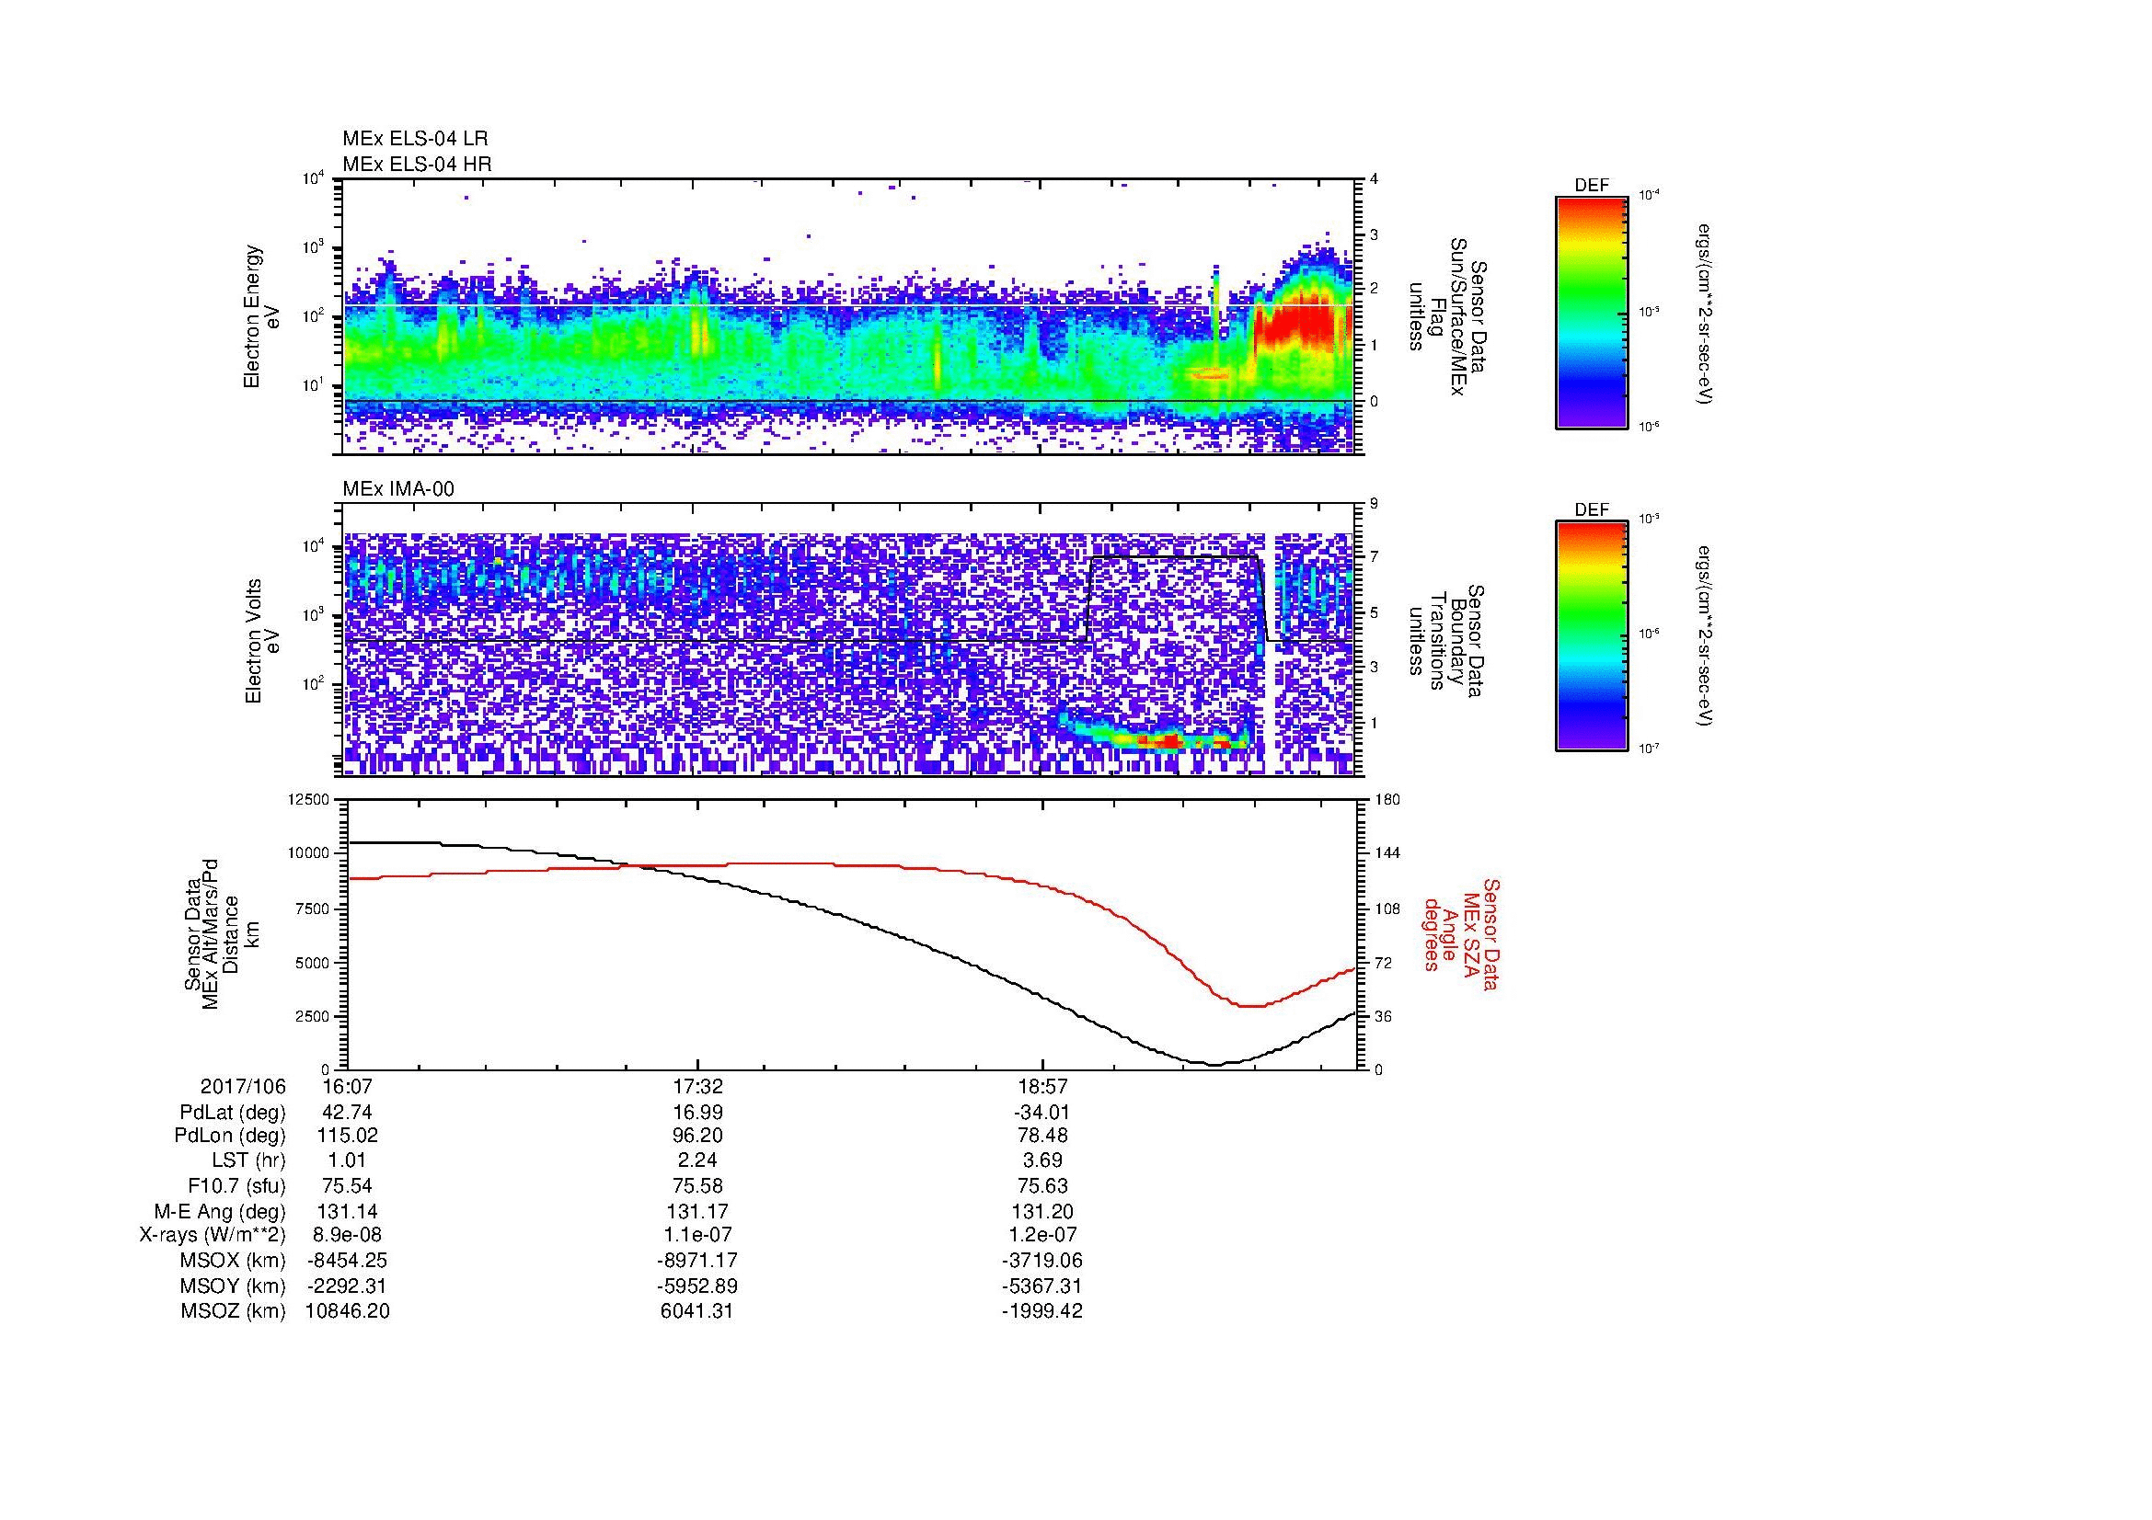Click the 'PdLat (deg)' row label
Screen dimensions: 2152x1520
click(x=233, y=1113)
